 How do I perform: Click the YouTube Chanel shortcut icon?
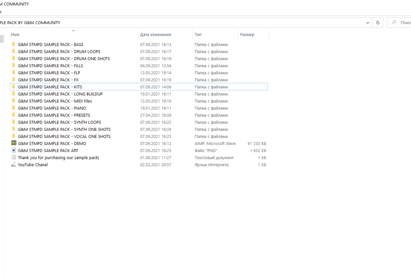(13, 164)
